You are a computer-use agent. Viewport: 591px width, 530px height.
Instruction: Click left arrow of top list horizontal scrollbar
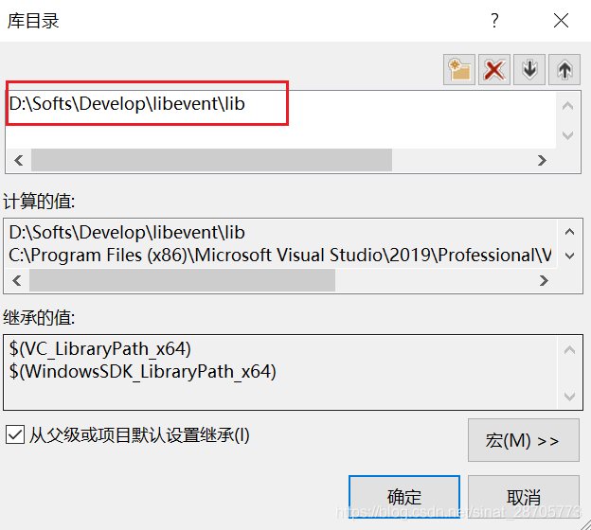click(19, 161)
